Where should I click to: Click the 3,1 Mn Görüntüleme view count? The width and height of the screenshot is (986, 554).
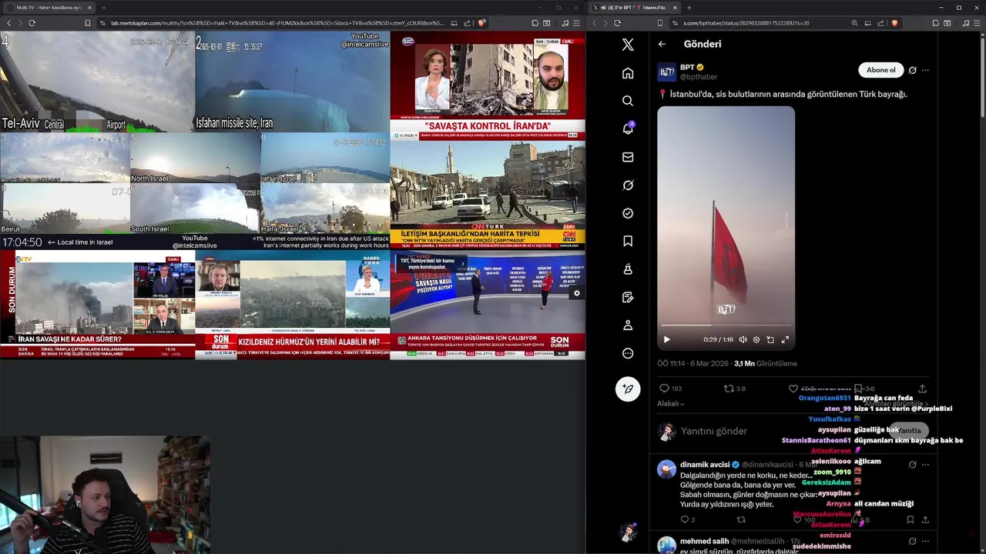pos(766,363)
